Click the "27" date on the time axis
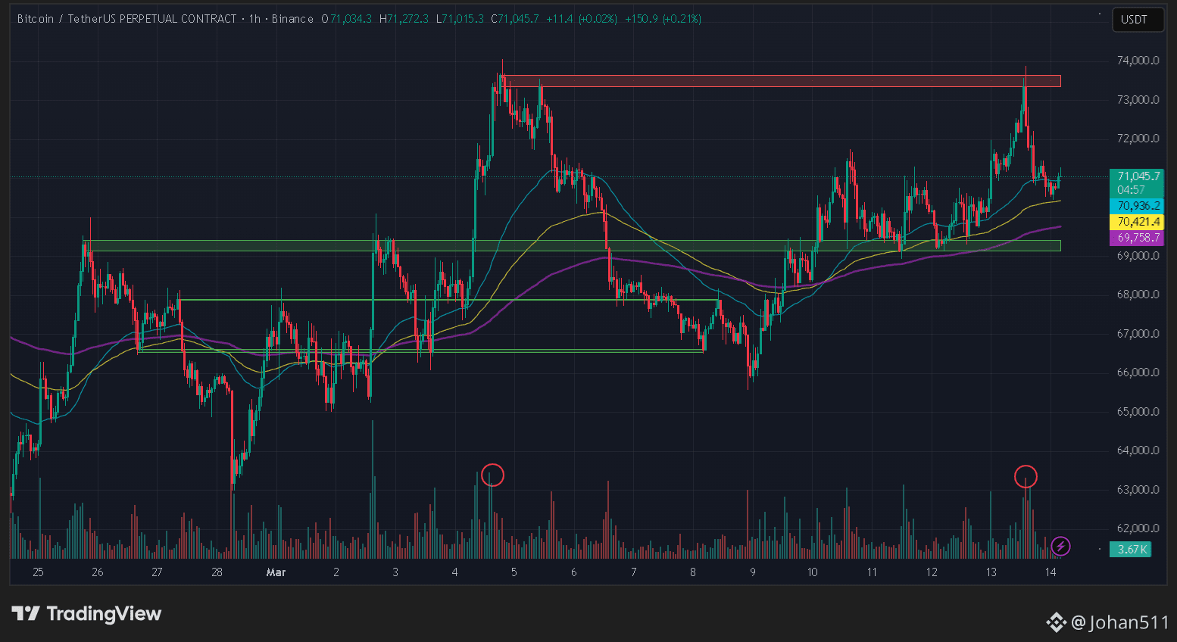 pos(157,572)
